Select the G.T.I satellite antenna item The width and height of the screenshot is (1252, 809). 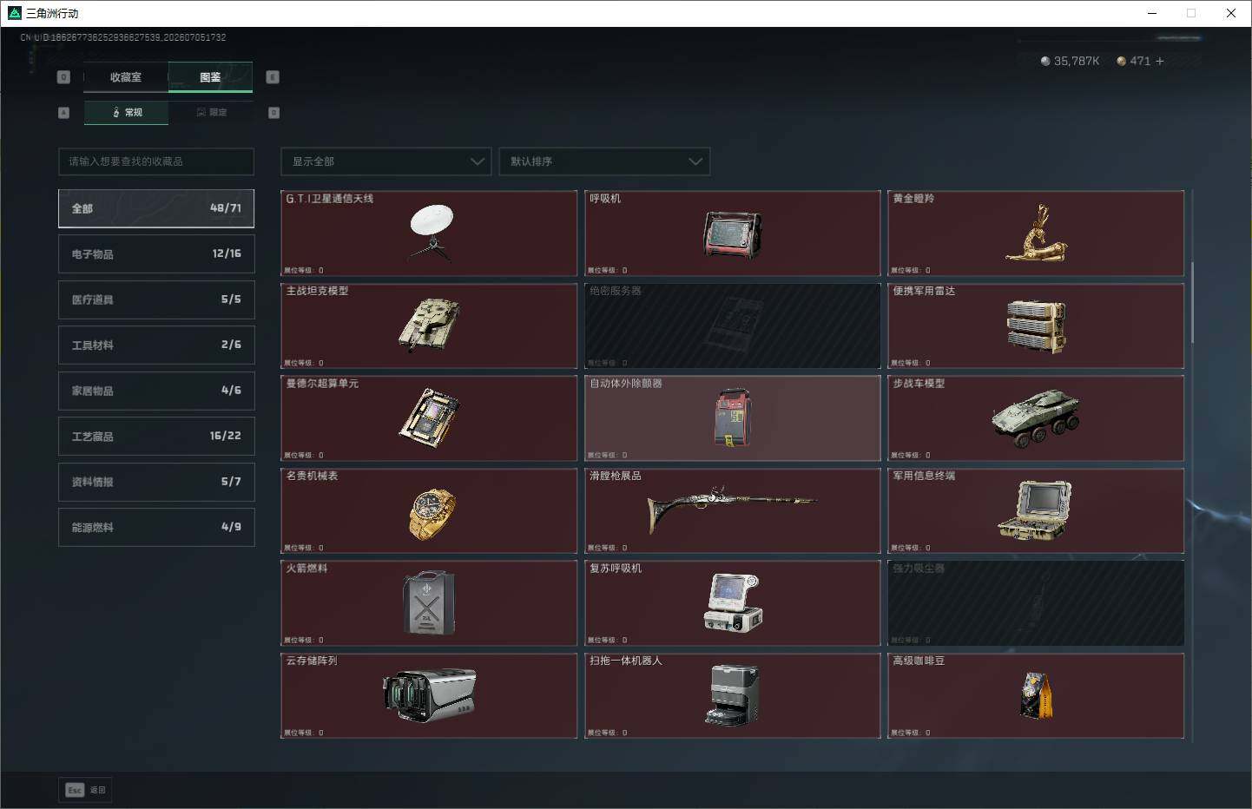[x=429, y=233]
